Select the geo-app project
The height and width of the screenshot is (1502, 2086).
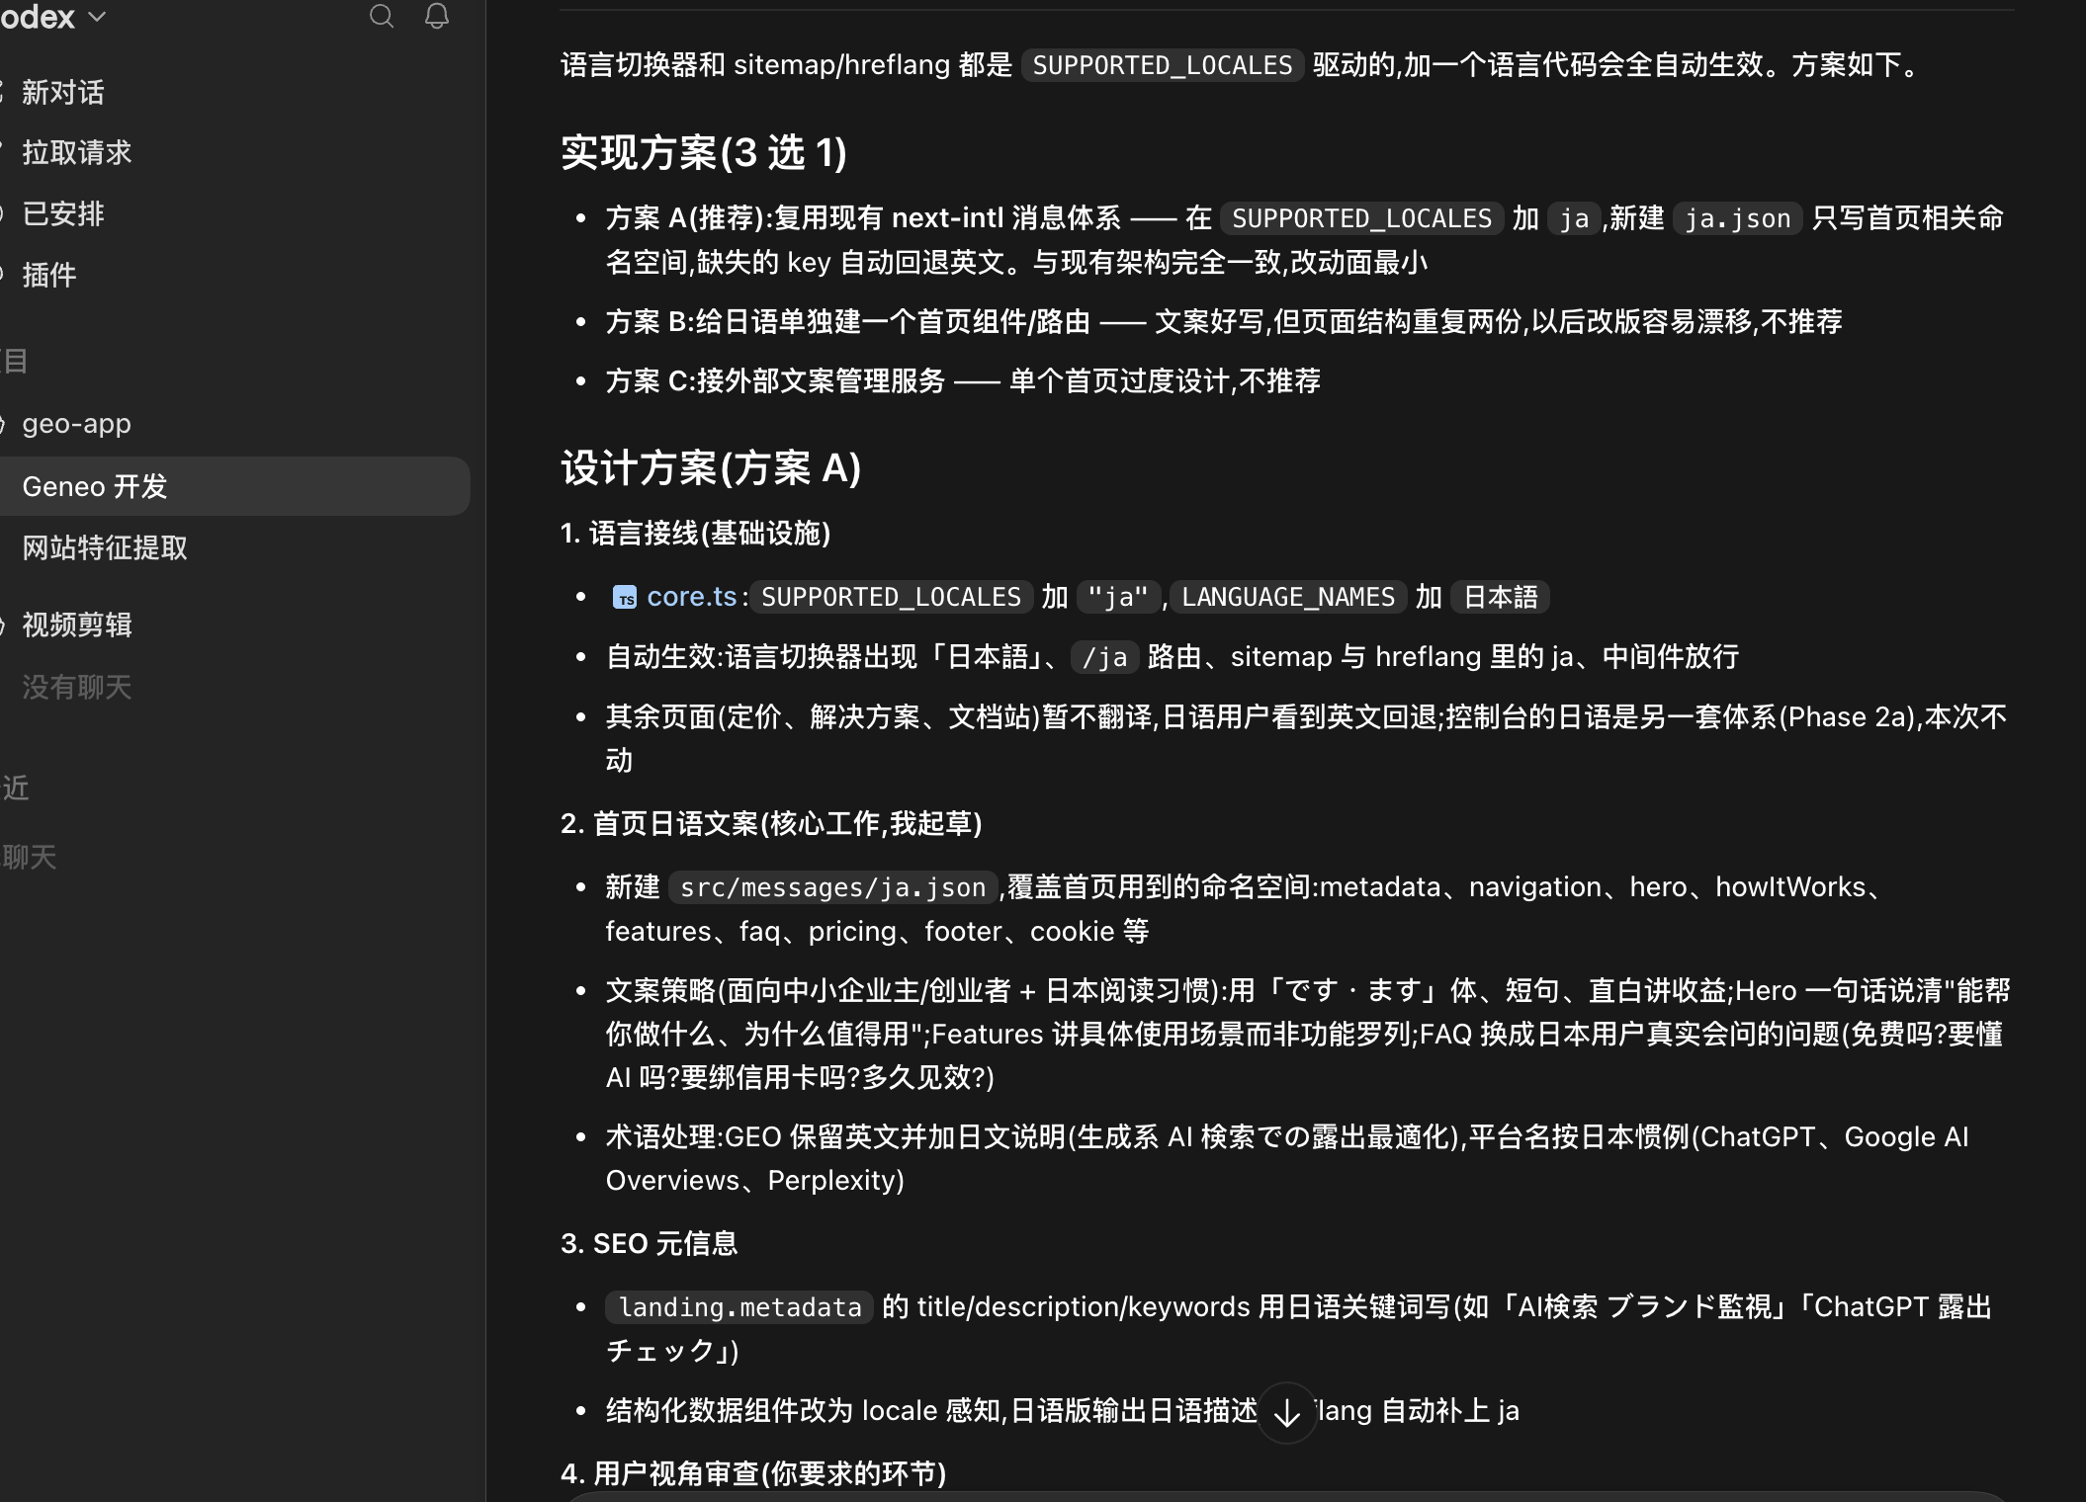[77, 424]
